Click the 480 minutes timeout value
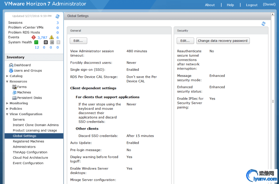 [x=137, y=51]
